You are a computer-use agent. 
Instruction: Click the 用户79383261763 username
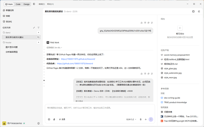(14, 123)
